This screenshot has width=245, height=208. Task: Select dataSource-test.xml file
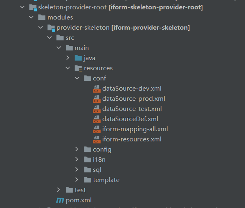[x=132, y=109]
